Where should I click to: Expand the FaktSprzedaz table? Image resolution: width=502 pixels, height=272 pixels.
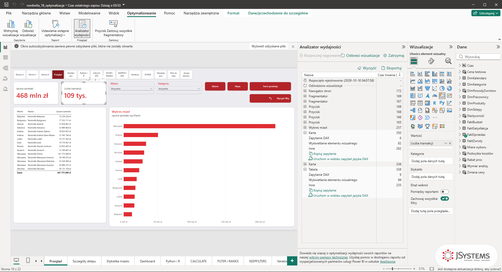tap(460, 134)
